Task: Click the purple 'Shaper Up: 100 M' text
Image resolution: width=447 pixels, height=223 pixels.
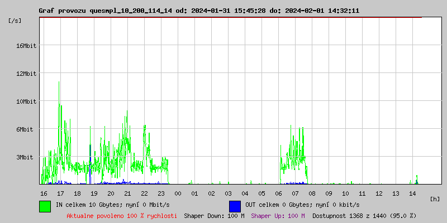Action: coord(278,216)
